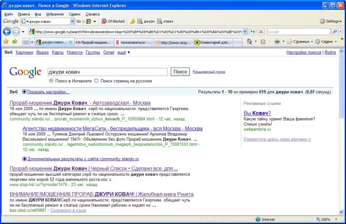Click the Google Toolbar highlight marker icon

tap(132, 21)
